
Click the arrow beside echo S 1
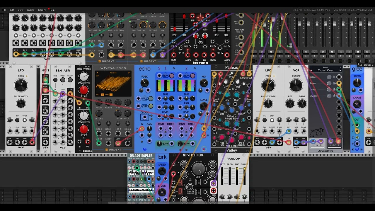pos(174,68)
